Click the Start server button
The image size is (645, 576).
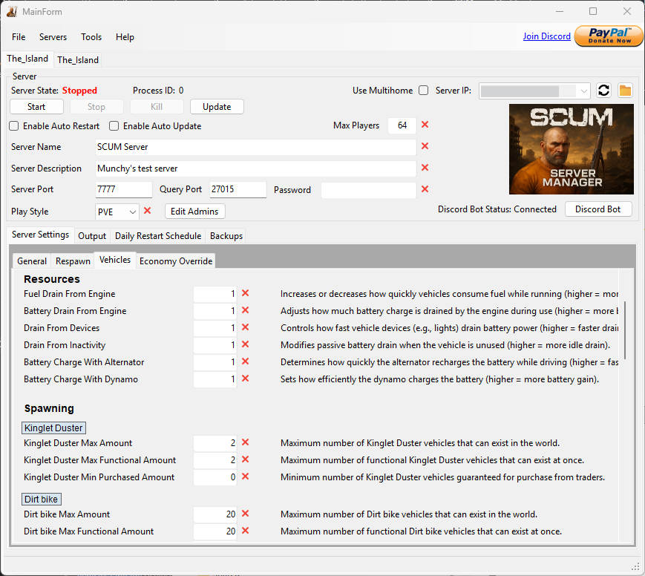tap(36, 107)
